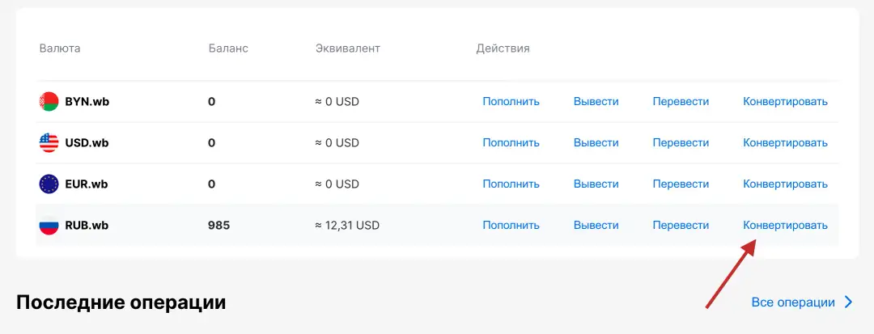Convert the RUB.wb balance via Конвертировать
The image size is (874, 334).
point(785,226)
